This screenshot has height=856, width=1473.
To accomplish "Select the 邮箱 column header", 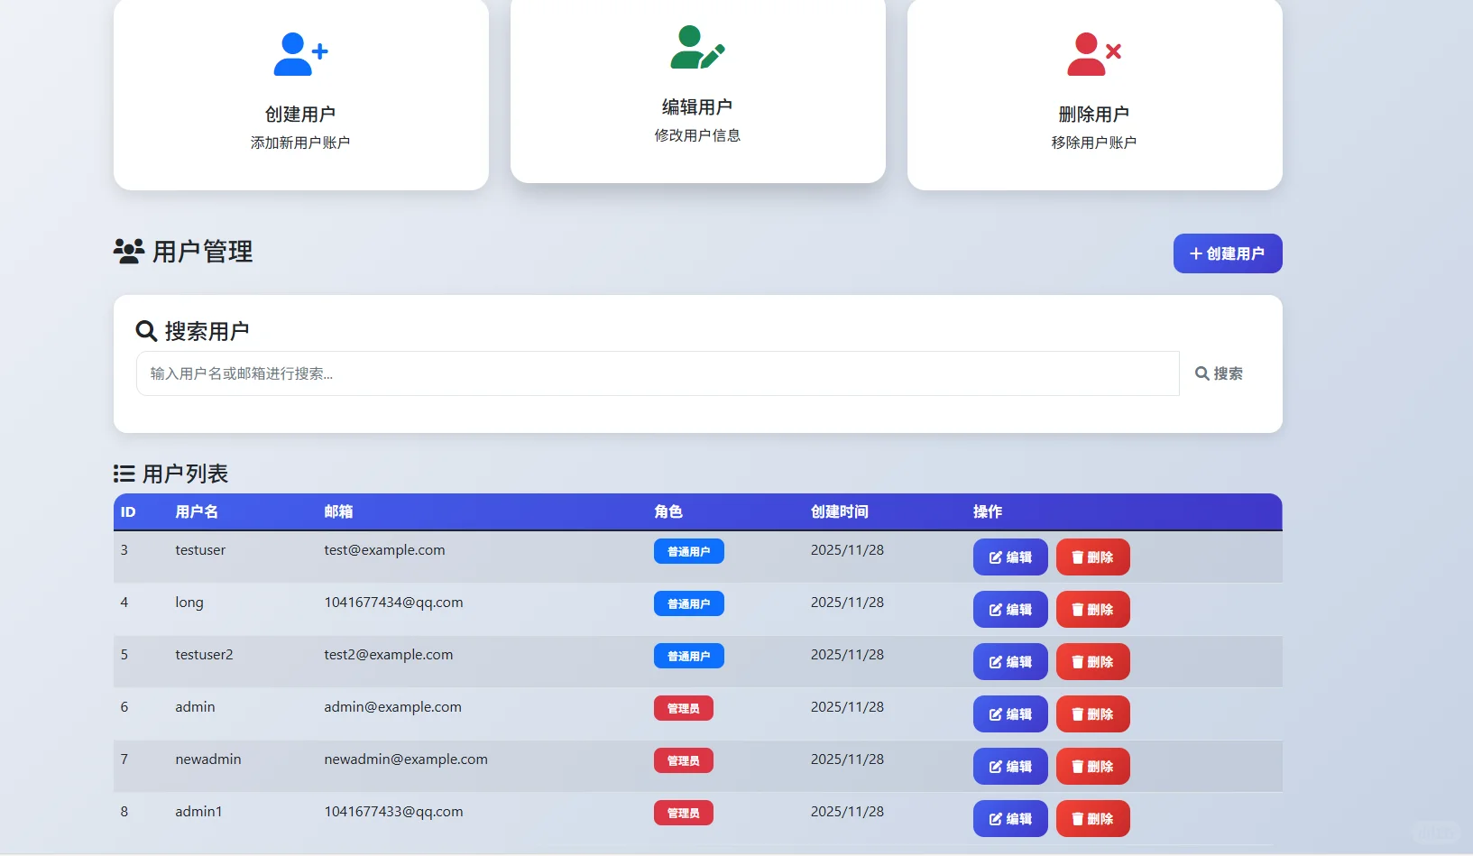I will pyautogui.click(x=338, y=511).
